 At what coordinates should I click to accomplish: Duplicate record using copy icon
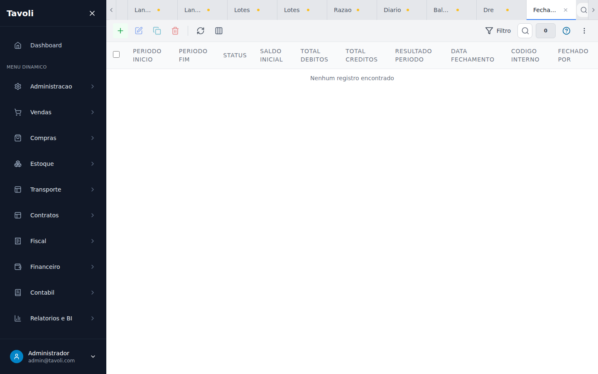(157, 31)
